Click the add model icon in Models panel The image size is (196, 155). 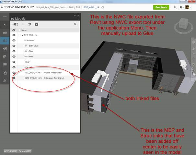tap(15, 24)
